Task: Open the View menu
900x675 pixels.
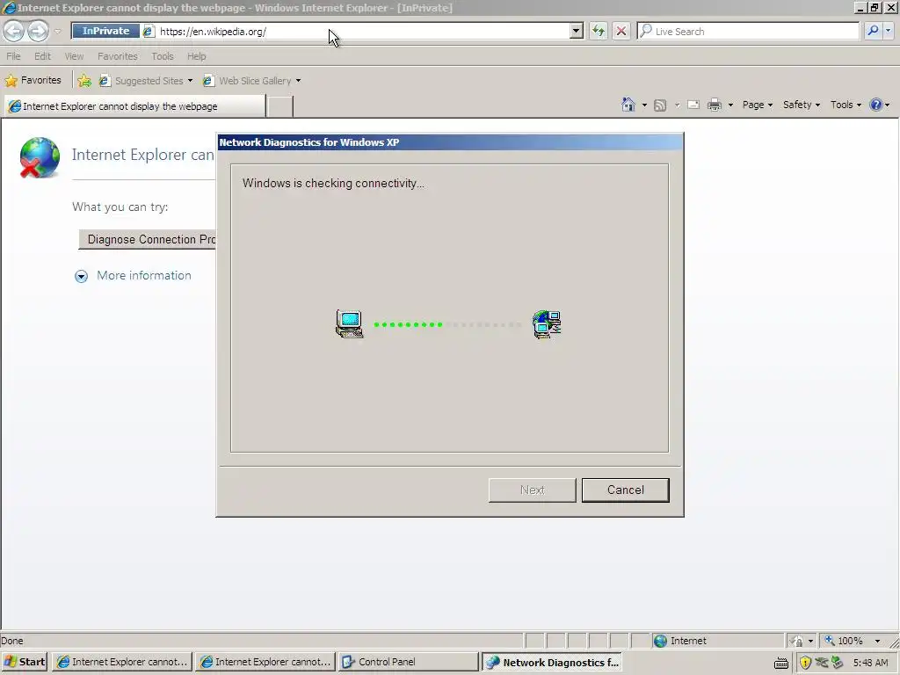Action: point(74,56)
